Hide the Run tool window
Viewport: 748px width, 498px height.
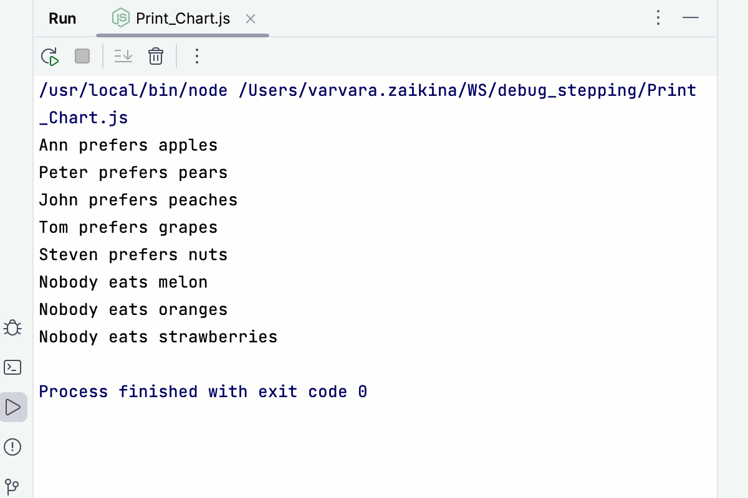coord(691,18)
